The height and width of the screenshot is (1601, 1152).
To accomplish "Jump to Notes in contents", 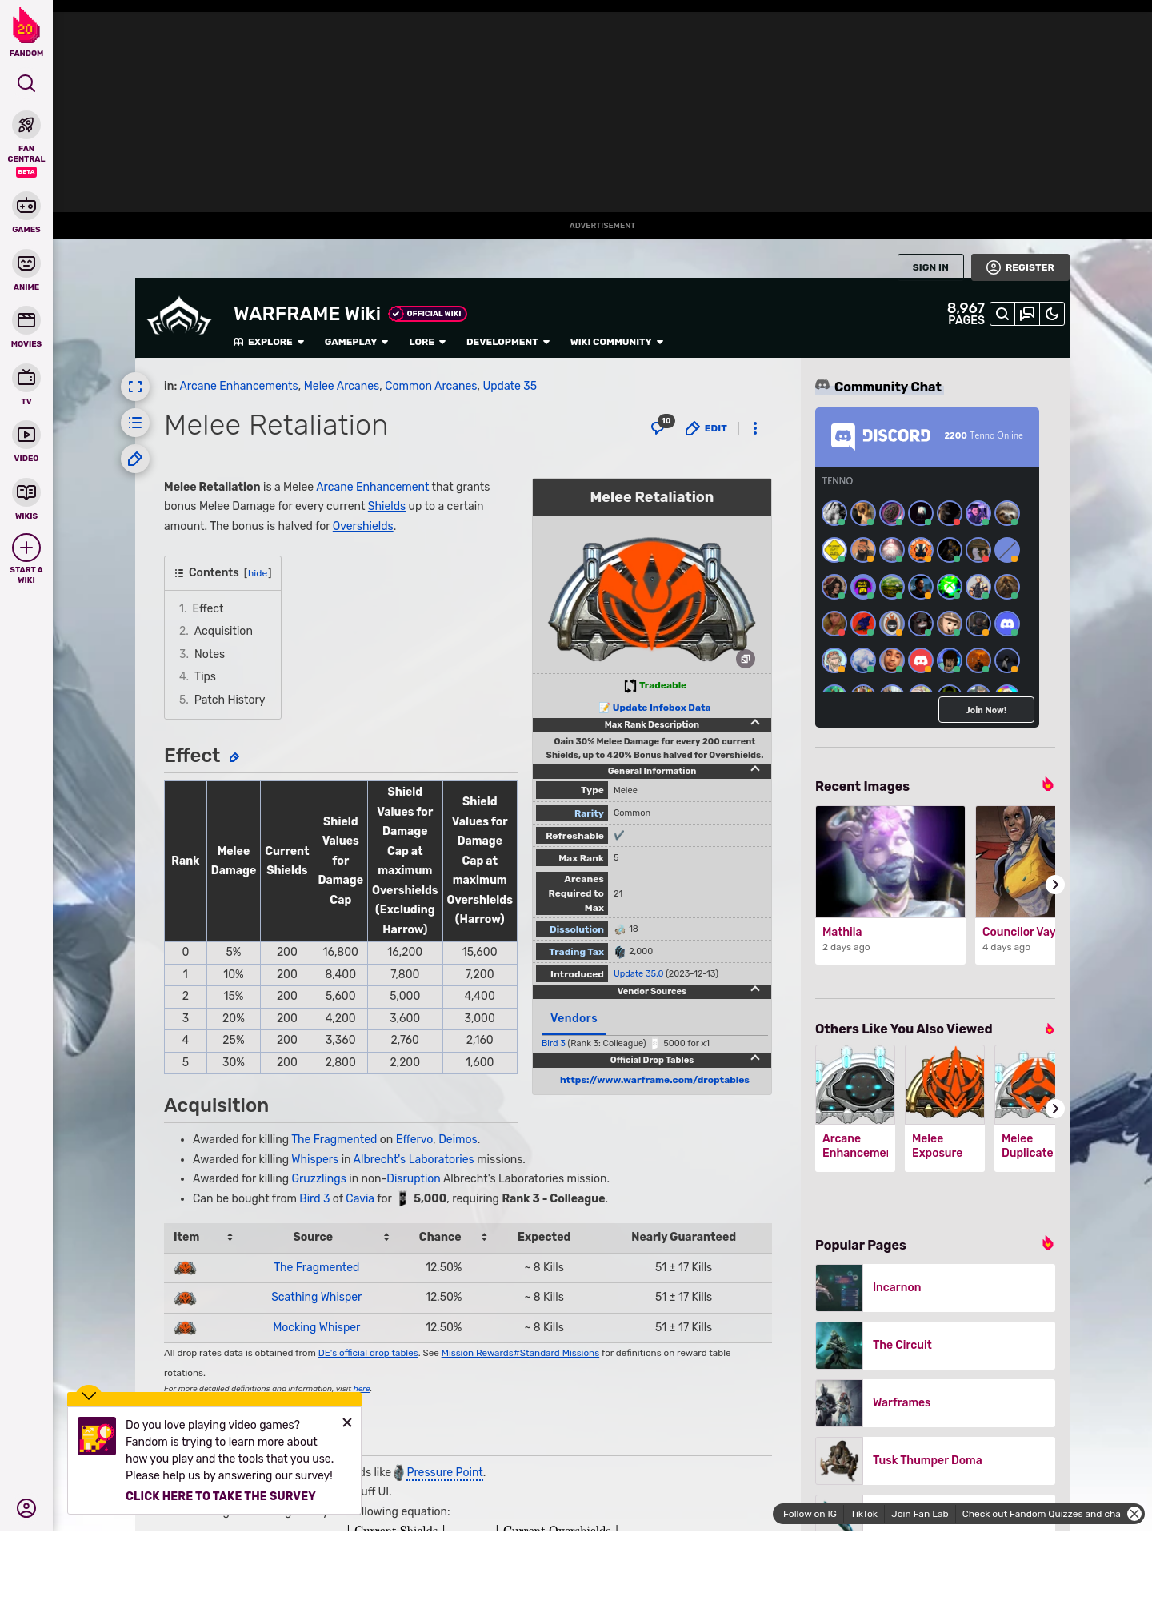I will (209, 654).
